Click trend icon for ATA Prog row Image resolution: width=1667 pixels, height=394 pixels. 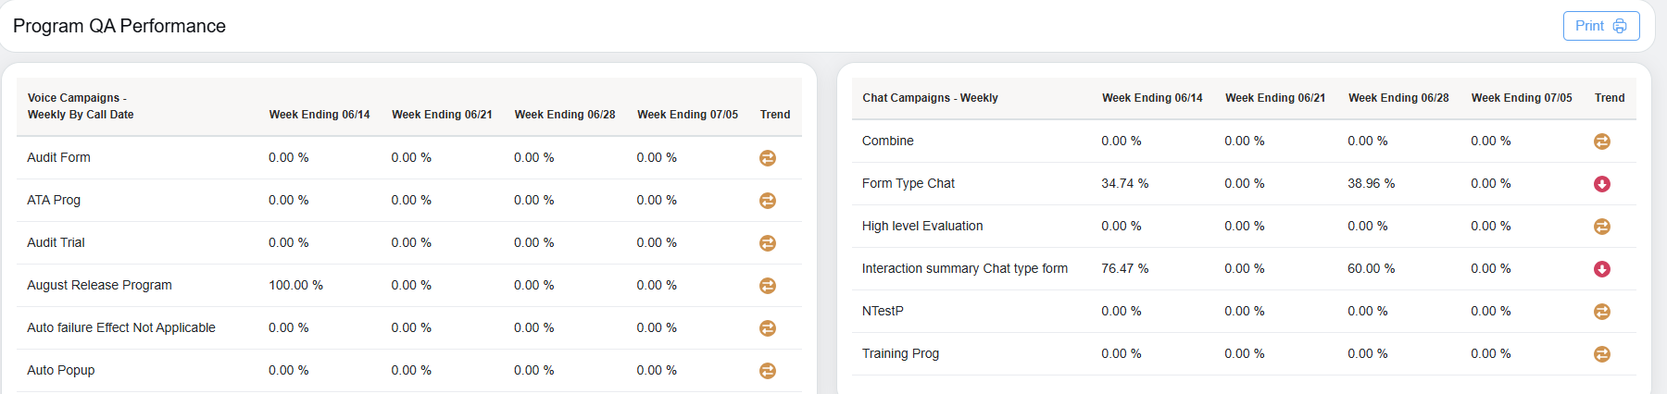(768, 201)
